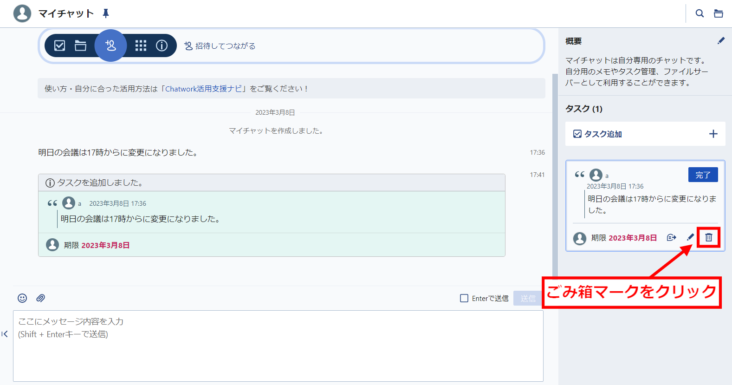
Task: Open the task checkmark icon in the pill toolbar
Action: (60, 46)
